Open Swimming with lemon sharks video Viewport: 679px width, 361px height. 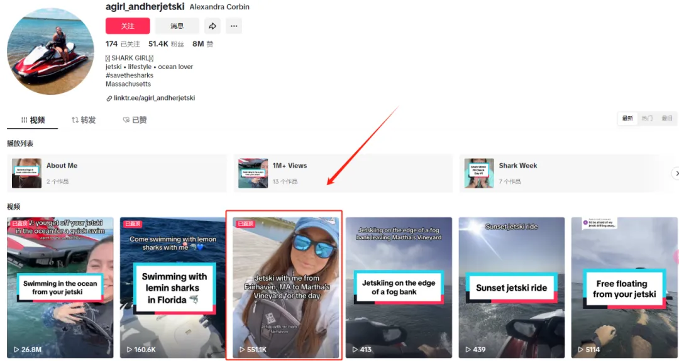pyautogui.click(x=173, y=288)
